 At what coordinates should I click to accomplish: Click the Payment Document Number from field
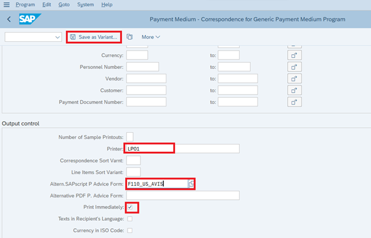(146, 101)
